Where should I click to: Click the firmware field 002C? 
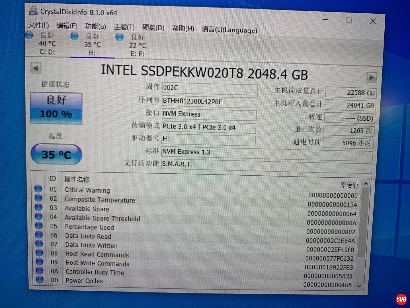pyautogui.click(x=210, y=88)
